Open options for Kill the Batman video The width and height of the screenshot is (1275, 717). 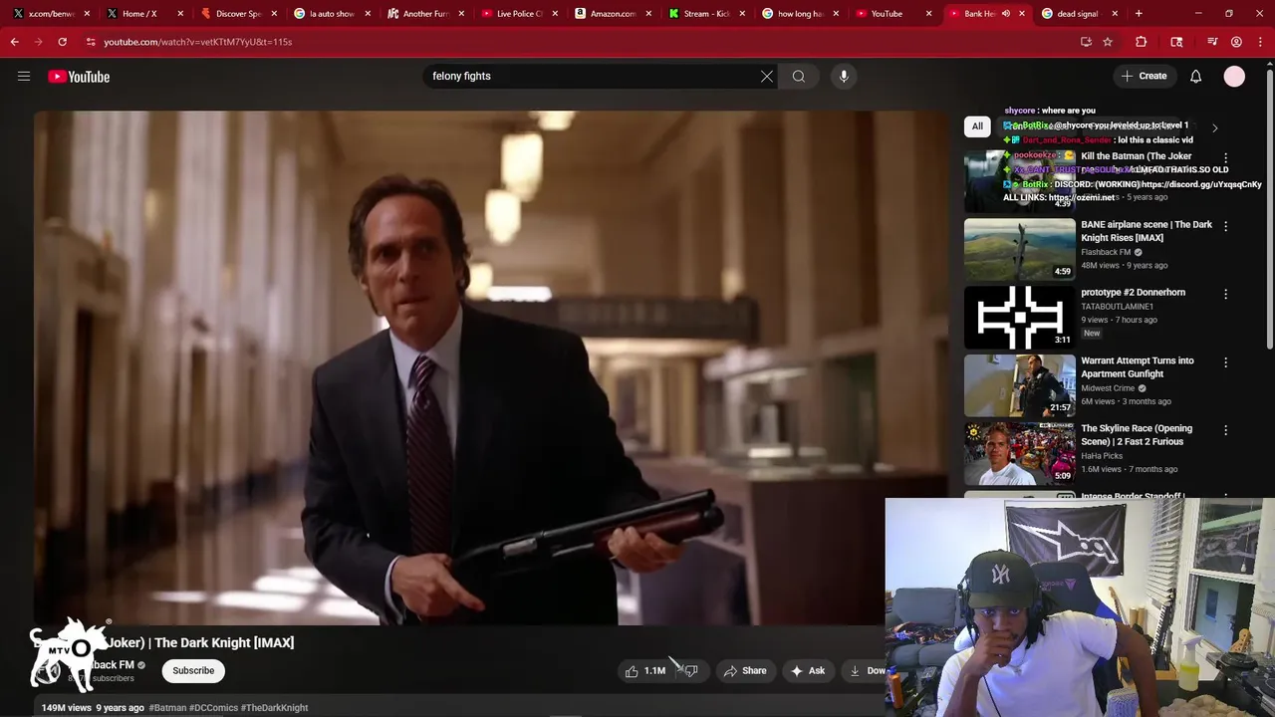(x=1225, y=157)
